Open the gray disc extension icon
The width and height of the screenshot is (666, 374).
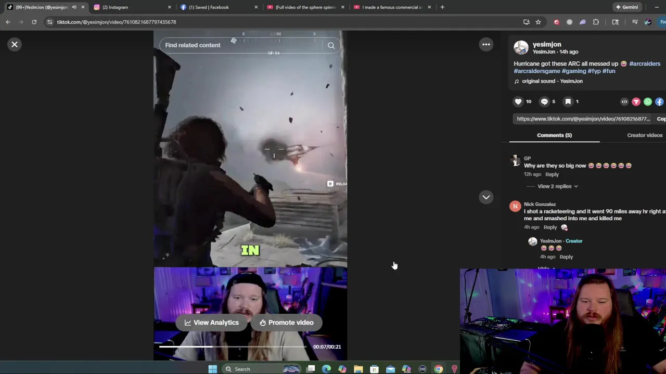569,22
